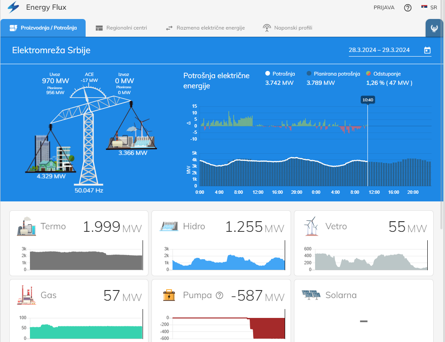The height and width of the screenshot is (342, 445).
Task: Open the help question mark icon
Action: 407,8
